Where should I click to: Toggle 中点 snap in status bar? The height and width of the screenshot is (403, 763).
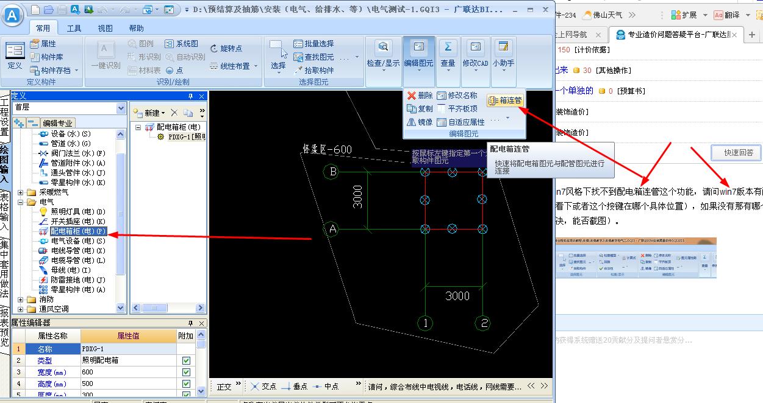(326, 387)
